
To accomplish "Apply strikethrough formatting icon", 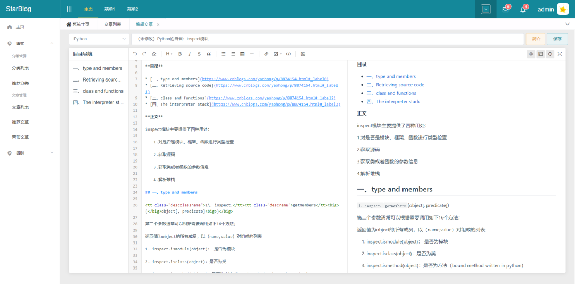I will click(199, 54).
